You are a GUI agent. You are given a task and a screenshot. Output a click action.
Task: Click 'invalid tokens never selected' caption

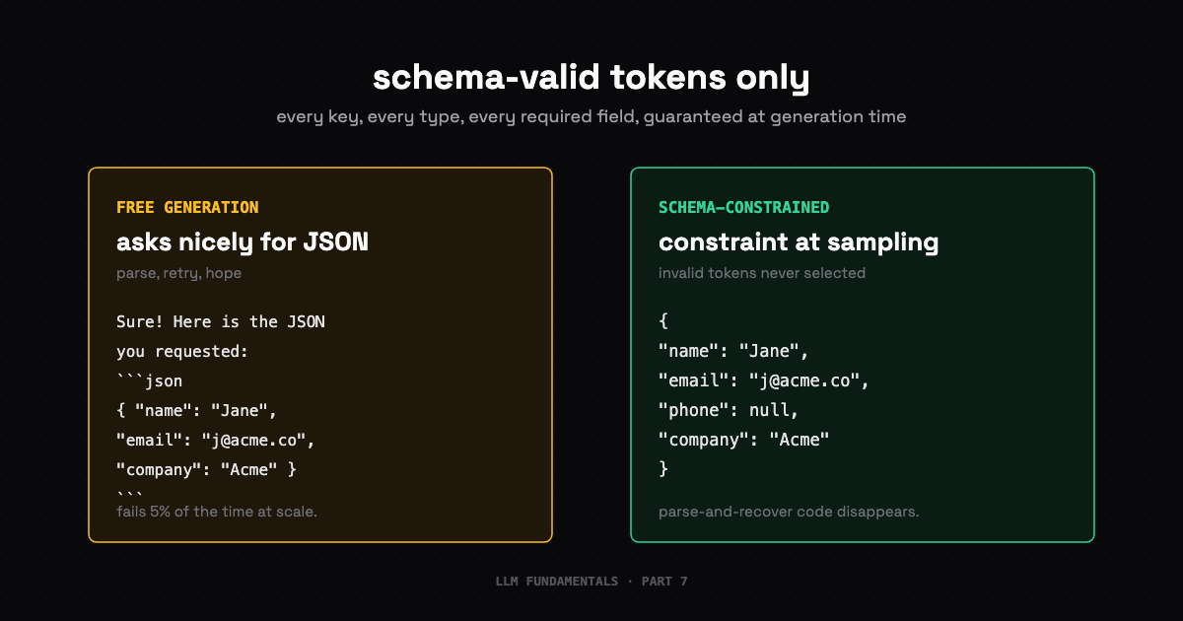click(762, 273)
